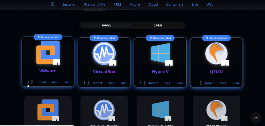Click the 3.0G size label on VMware
This screenshot has height=126, width=265.
32,82
